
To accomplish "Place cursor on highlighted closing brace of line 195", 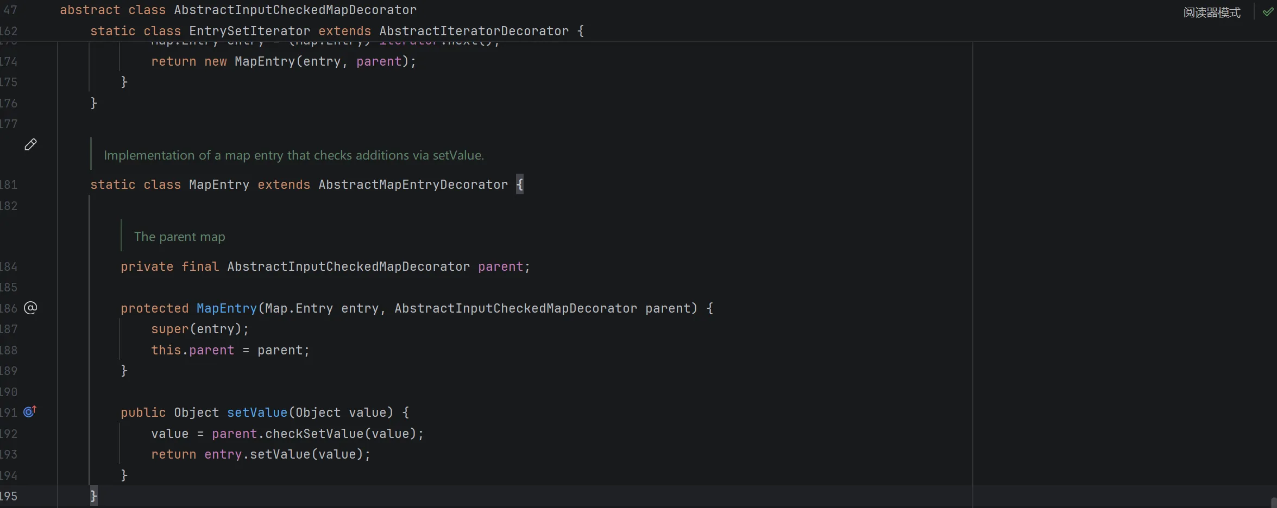I will pos(93,496).
